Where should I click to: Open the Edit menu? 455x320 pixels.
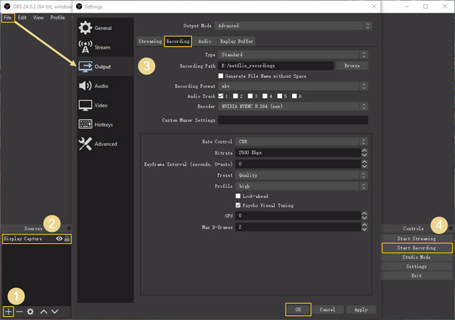coord(22,17)
